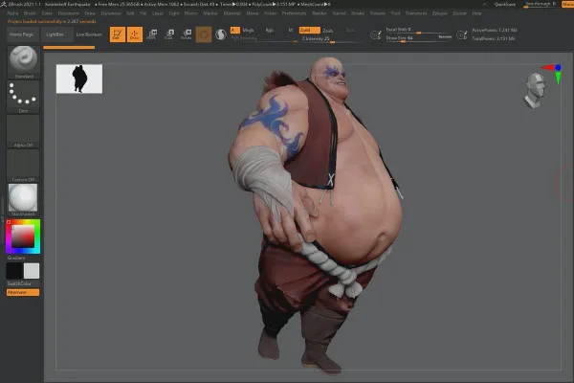Open the Preferences menu
574x383 pixels.
click(294, 13)
